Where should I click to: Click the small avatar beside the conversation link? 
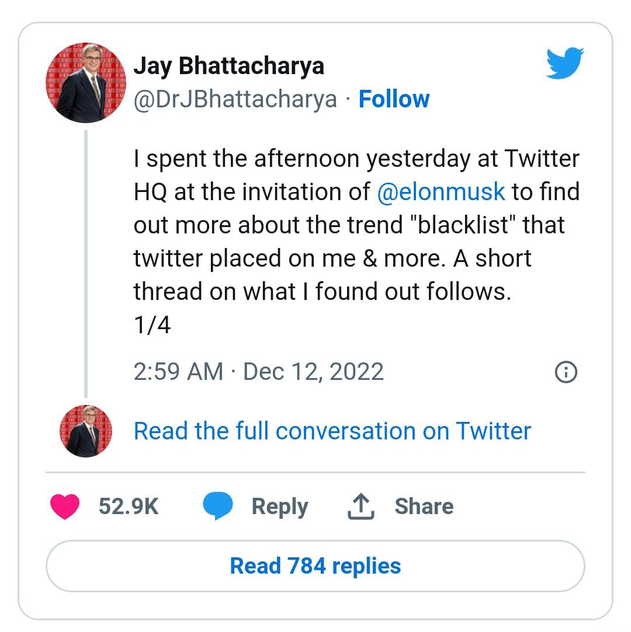[86, 431]
